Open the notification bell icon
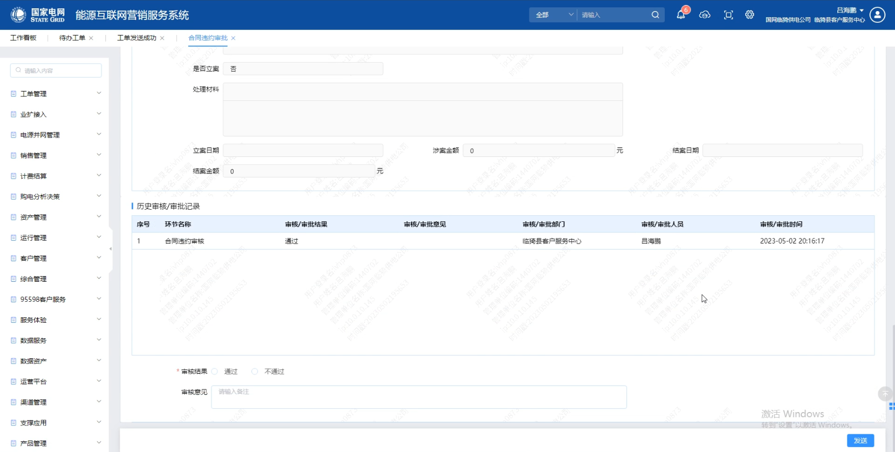 tap(681, 15)
